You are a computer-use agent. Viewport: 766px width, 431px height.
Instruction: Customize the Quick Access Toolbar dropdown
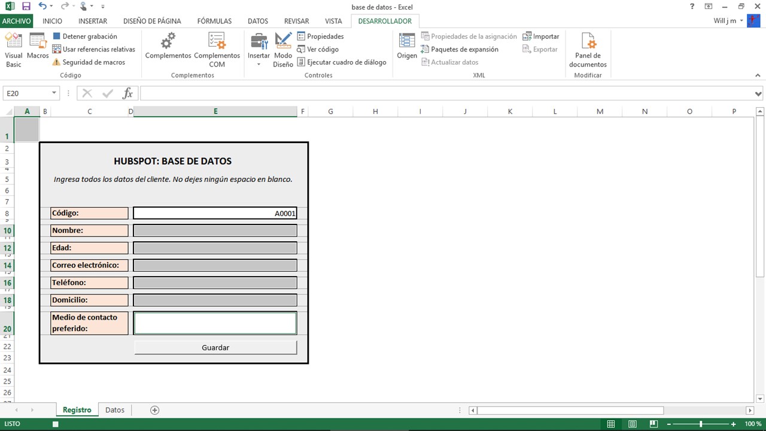tap(104, 6)
